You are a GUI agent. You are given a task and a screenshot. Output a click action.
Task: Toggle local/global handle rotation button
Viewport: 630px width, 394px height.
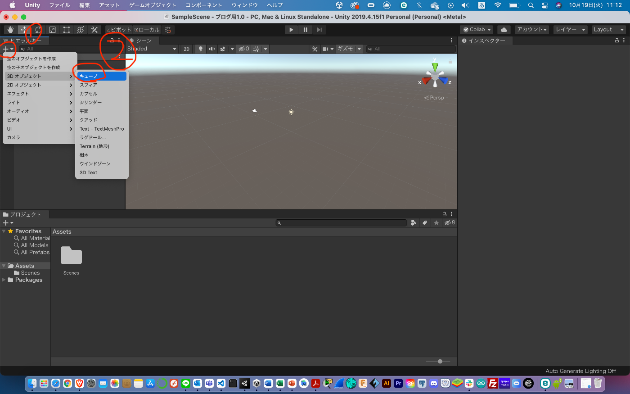(x=147, y=30)
